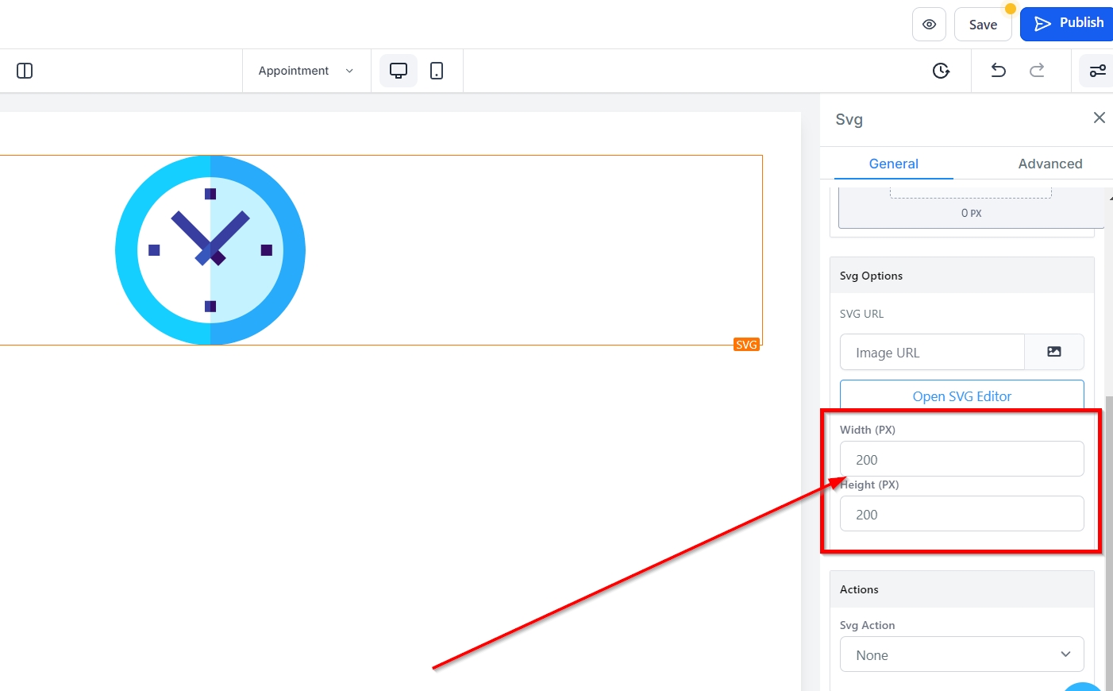
Task: Toggle the left sidebar panel icon
Action: point(25,71)
